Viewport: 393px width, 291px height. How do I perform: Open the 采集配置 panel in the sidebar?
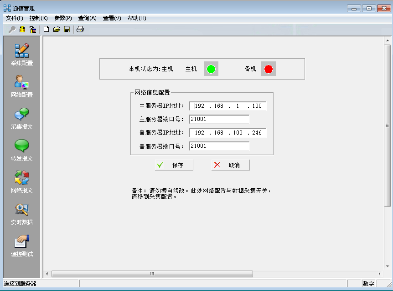click(21, 52)
